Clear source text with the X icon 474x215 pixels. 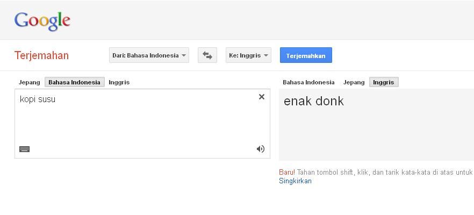click(x=262, y=97)
